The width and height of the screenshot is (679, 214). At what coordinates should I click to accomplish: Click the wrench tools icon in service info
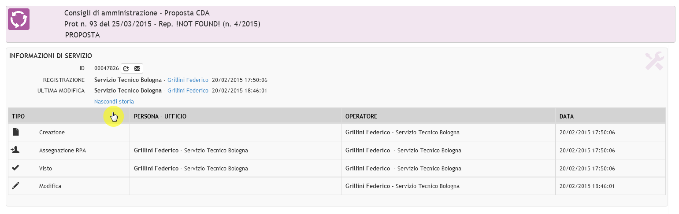point(654,61)
